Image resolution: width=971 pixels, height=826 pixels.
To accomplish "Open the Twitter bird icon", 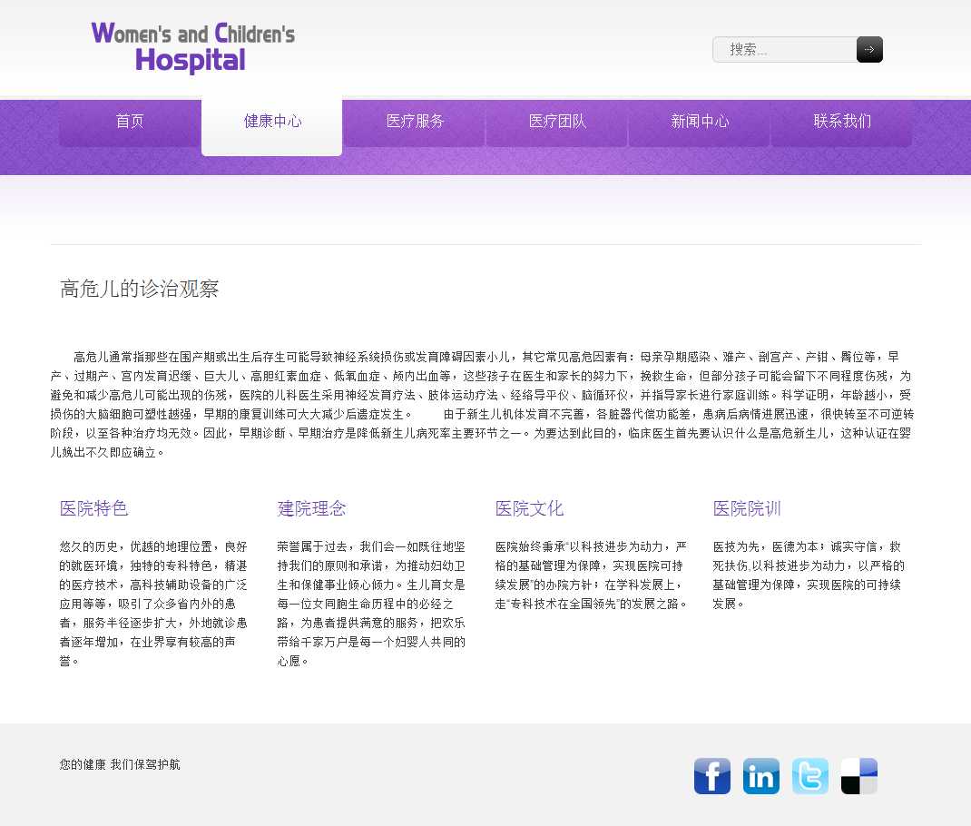I will pyautogui.click(x=809, y=776).
